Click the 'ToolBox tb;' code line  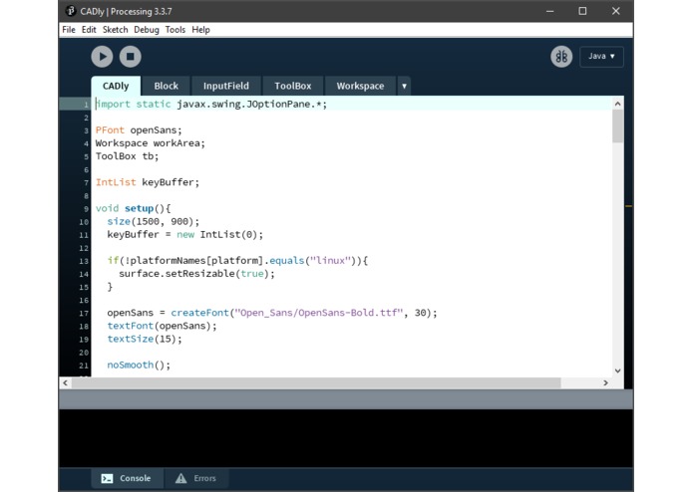(x=127, y=156)
